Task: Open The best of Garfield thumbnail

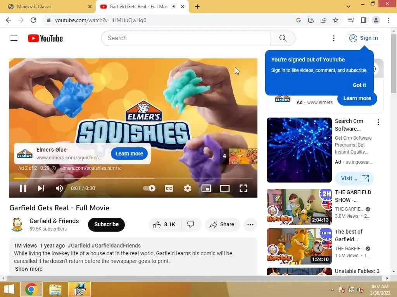Action: tap(299, 246)
